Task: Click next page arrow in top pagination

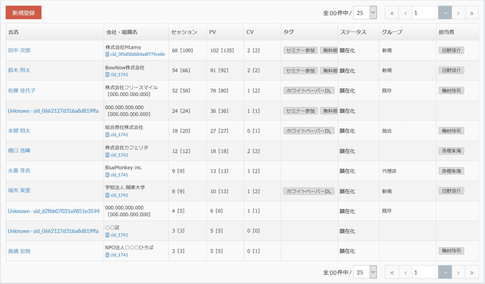Action: pos(459,13)
